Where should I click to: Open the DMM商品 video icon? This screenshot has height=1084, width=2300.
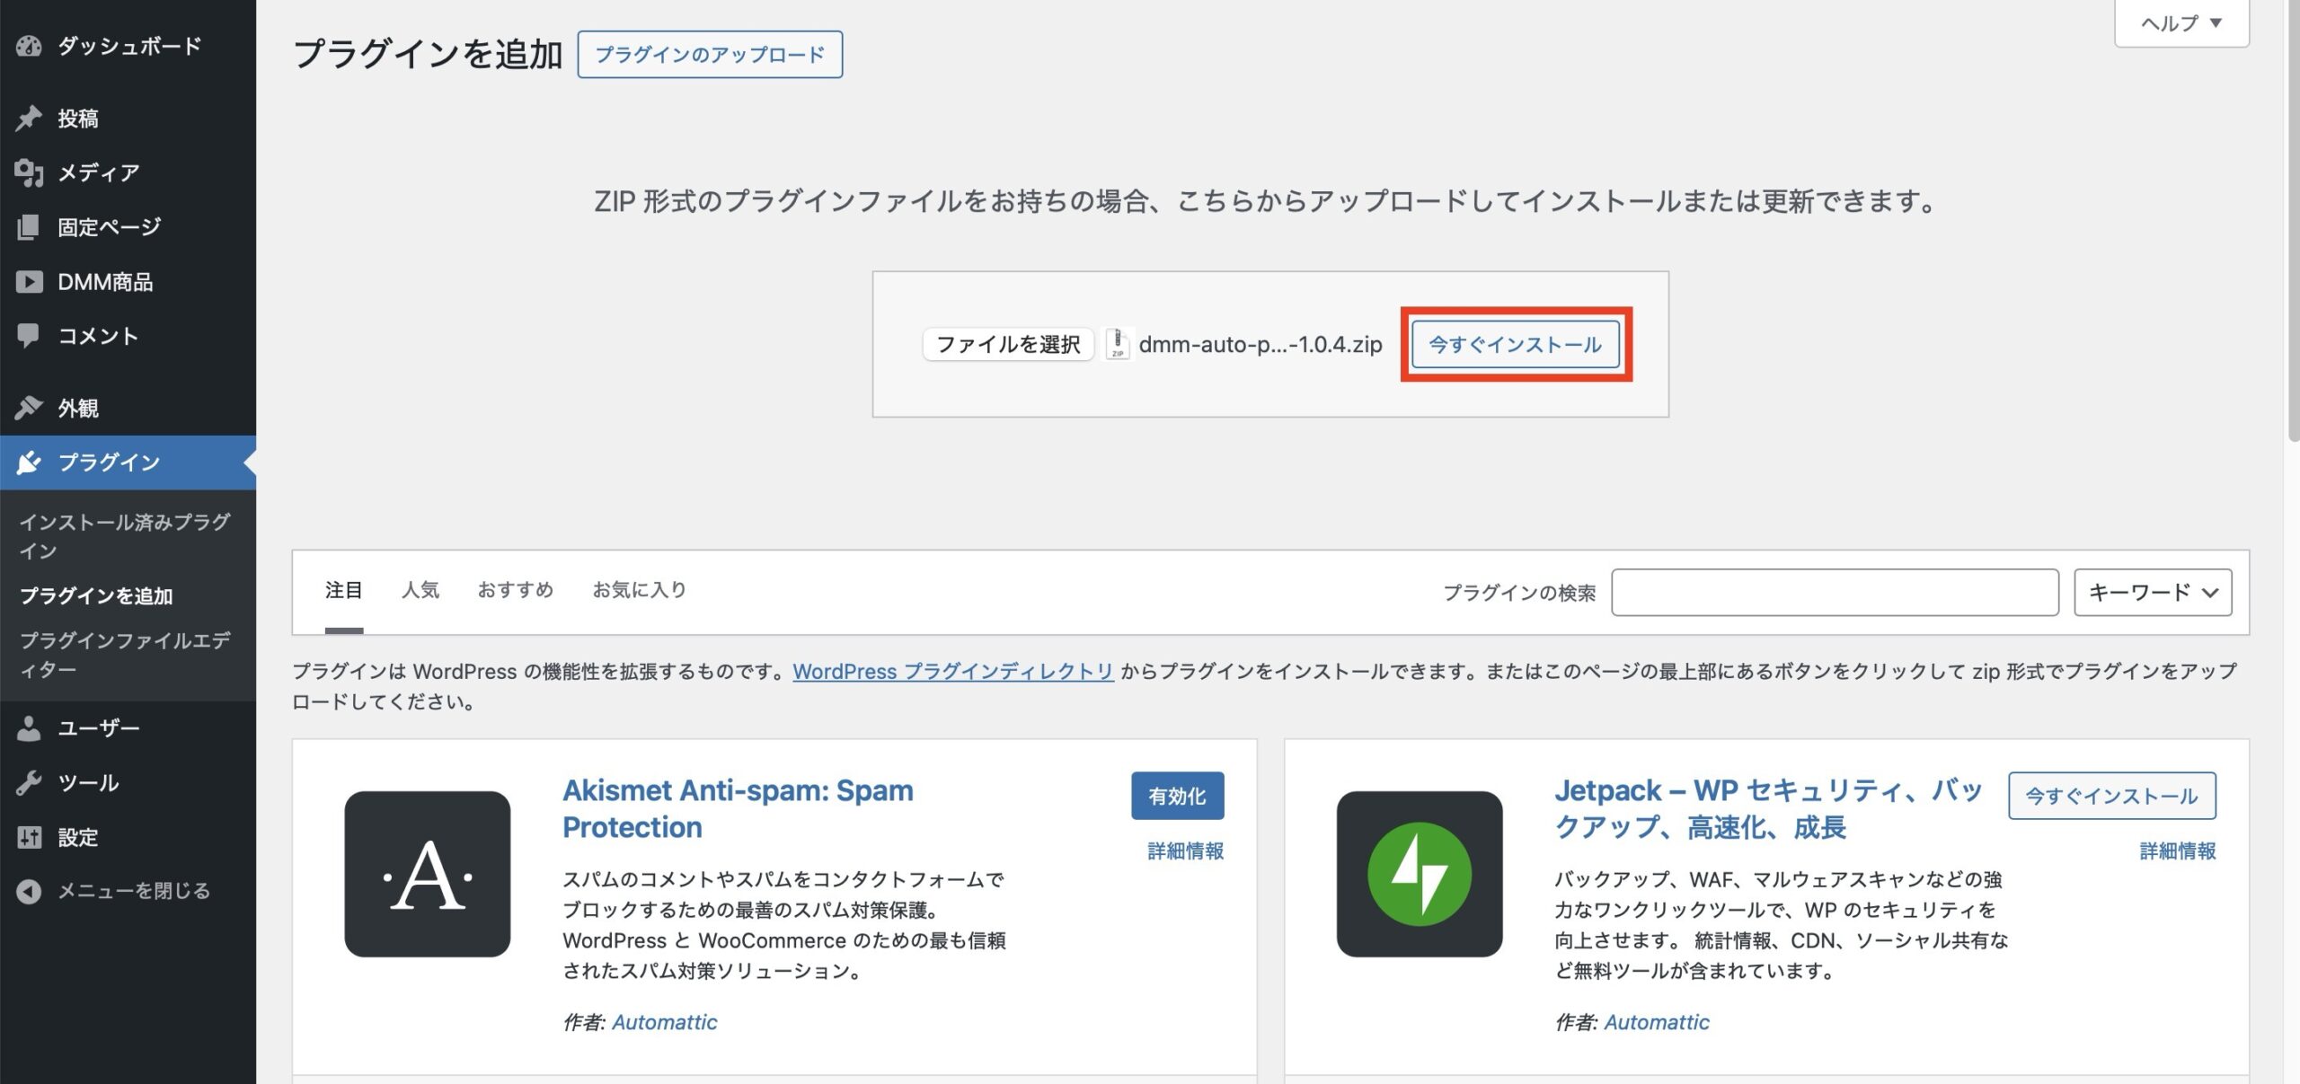click(30, 281)
